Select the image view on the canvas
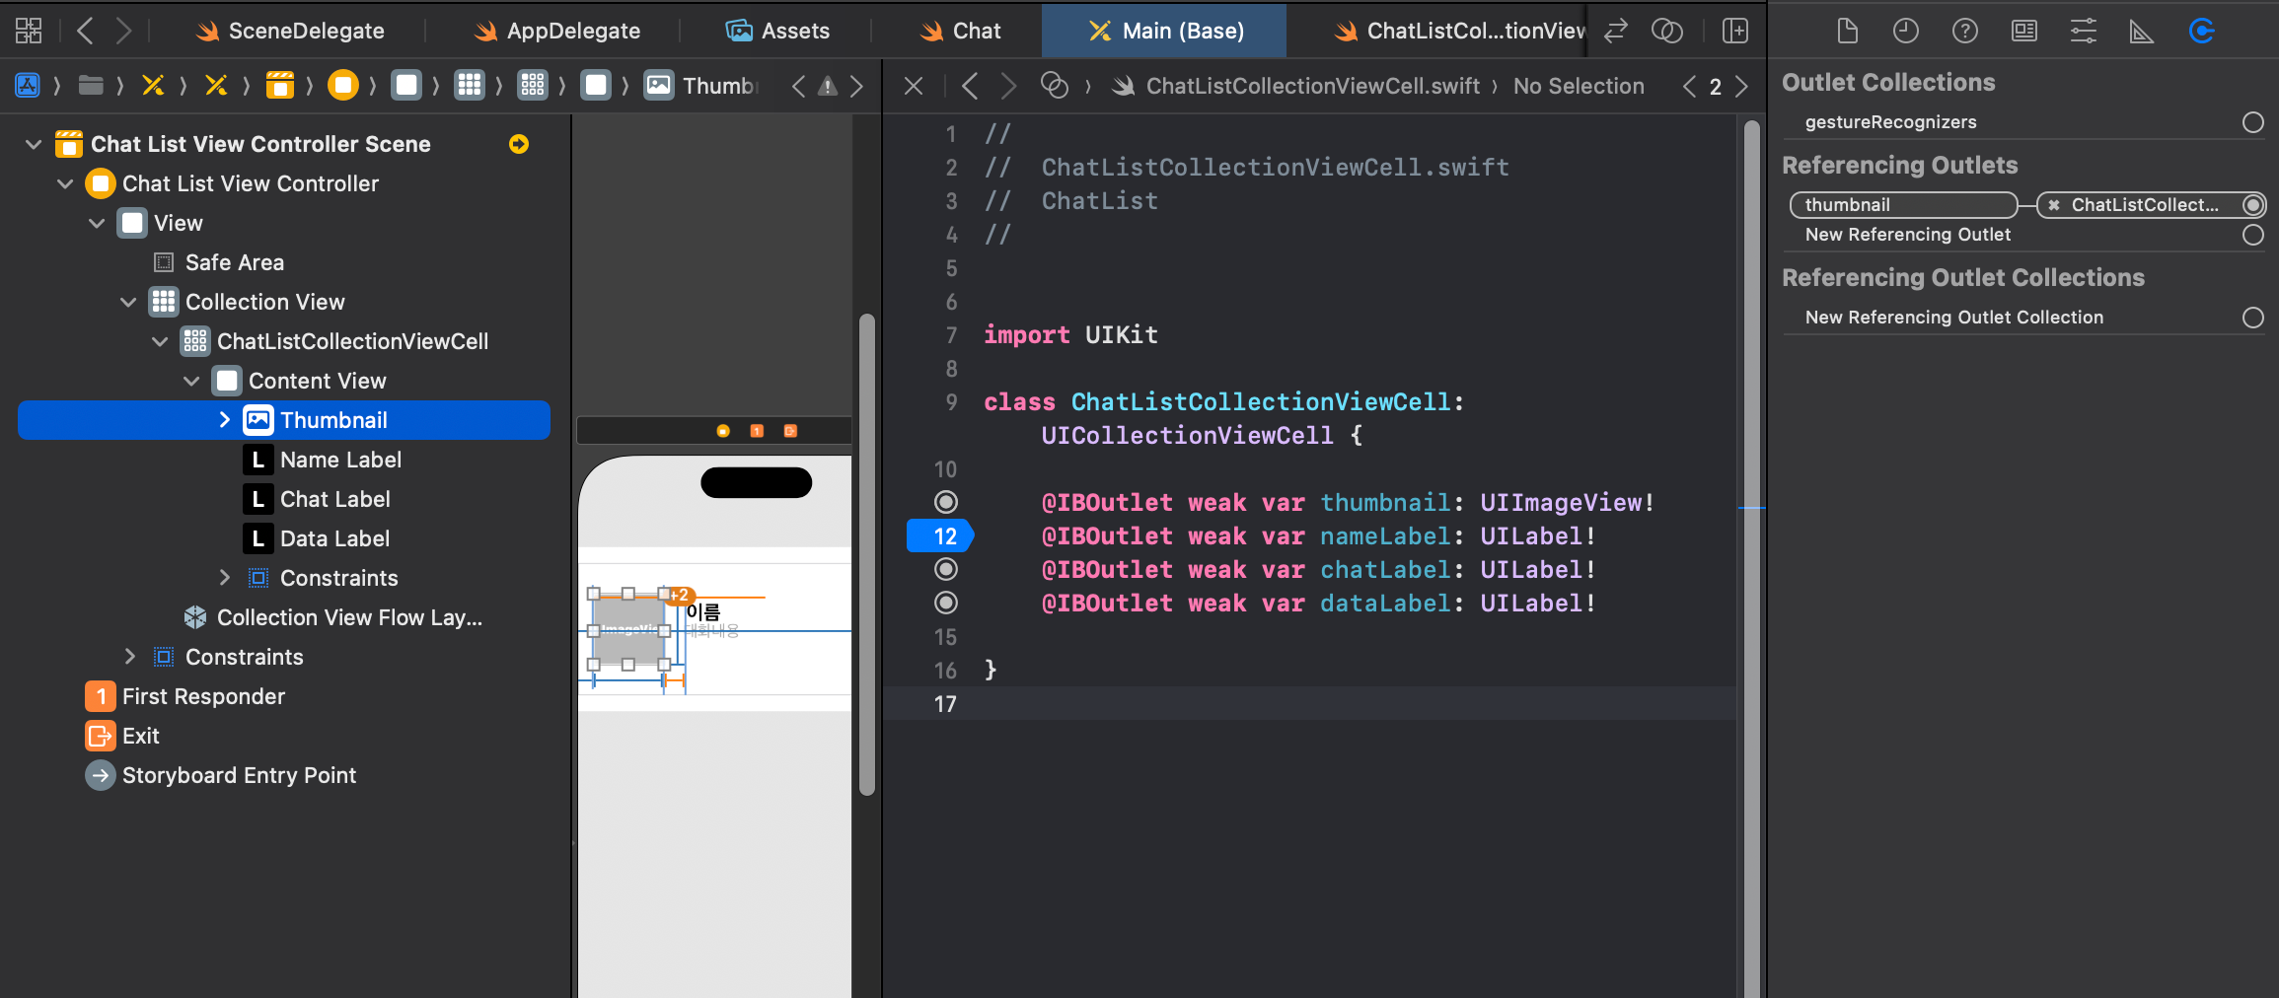 click(628, 629)
